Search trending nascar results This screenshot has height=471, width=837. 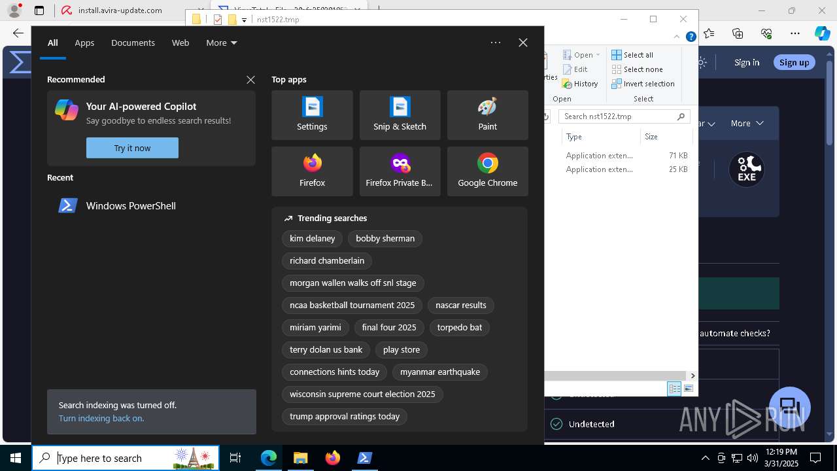(461, 305)
